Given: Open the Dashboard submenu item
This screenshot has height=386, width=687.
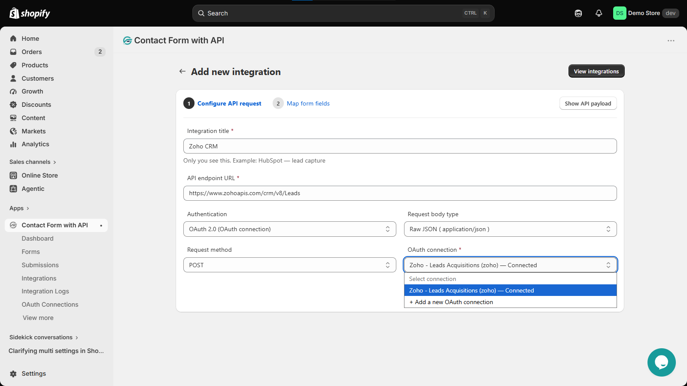Looking at the screenshot, I should click(38, 238).
